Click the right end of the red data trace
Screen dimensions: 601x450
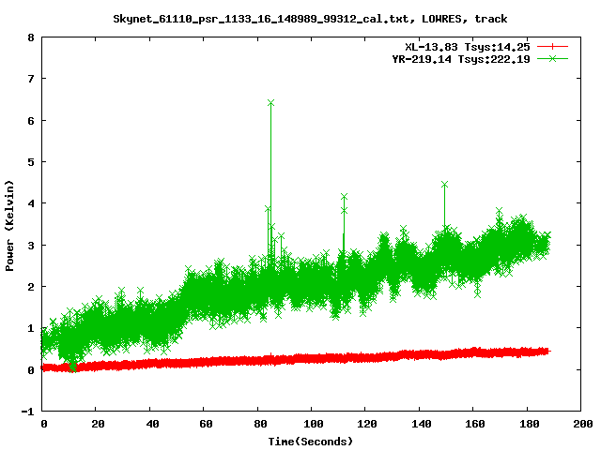click(x=547, y=351)
